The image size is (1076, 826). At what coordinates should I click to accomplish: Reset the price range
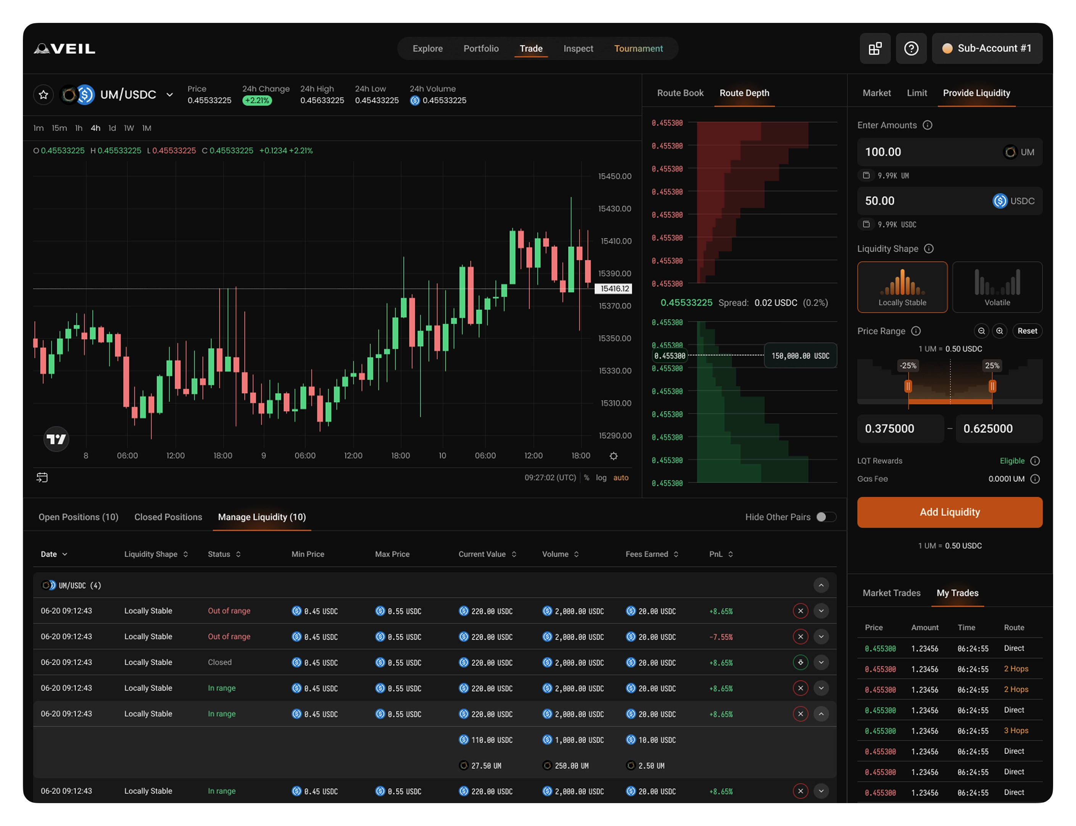[1027, 331]
